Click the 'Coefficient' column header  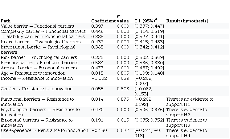[104, 21]
